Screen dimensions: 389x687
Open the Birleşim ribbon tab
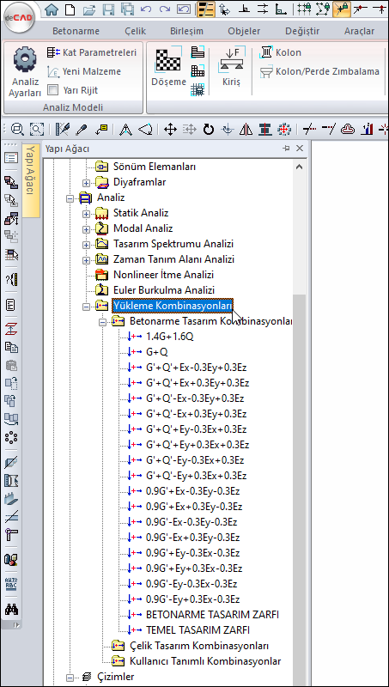(186, 31)
